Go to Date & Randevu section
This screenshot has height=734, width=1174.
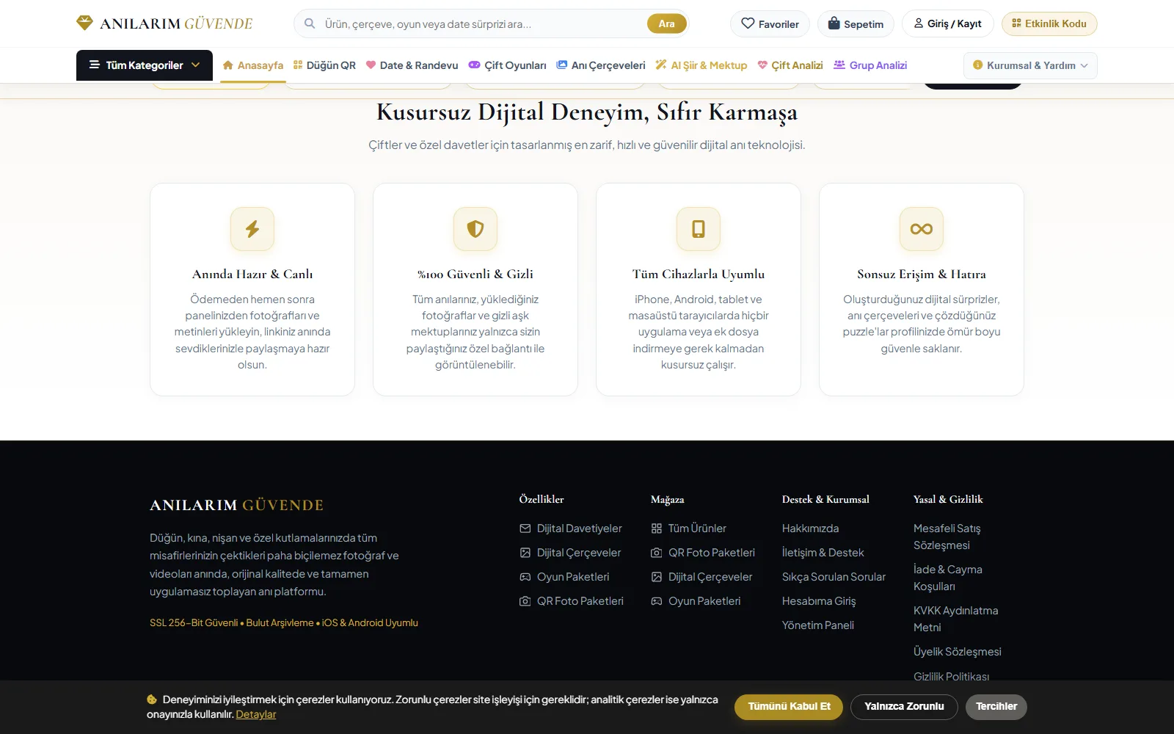click(x=412, y=65)
